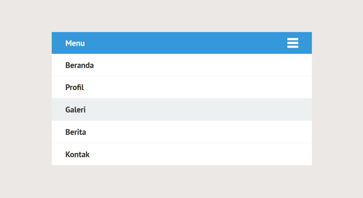This screenshot has height=198, width=363.
Task: Click the "Kontak" text label
Action: pos(77,154)
